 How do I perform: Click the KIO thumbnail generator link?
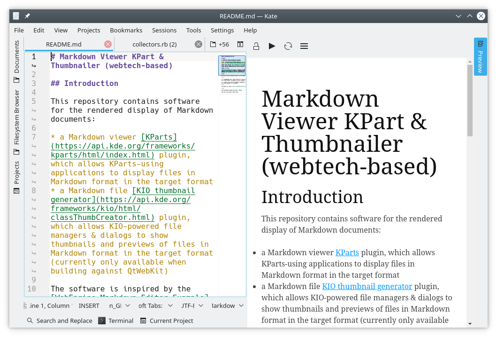pyautogui.click(x=367, y=286)
